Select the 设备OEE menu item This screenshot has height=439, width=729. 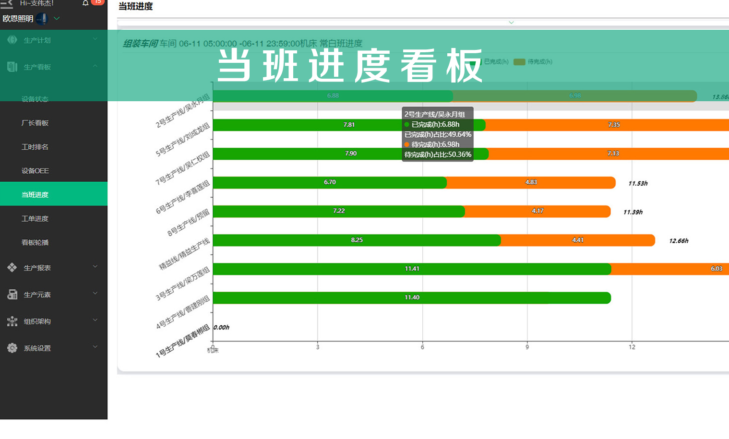point(35,171)
